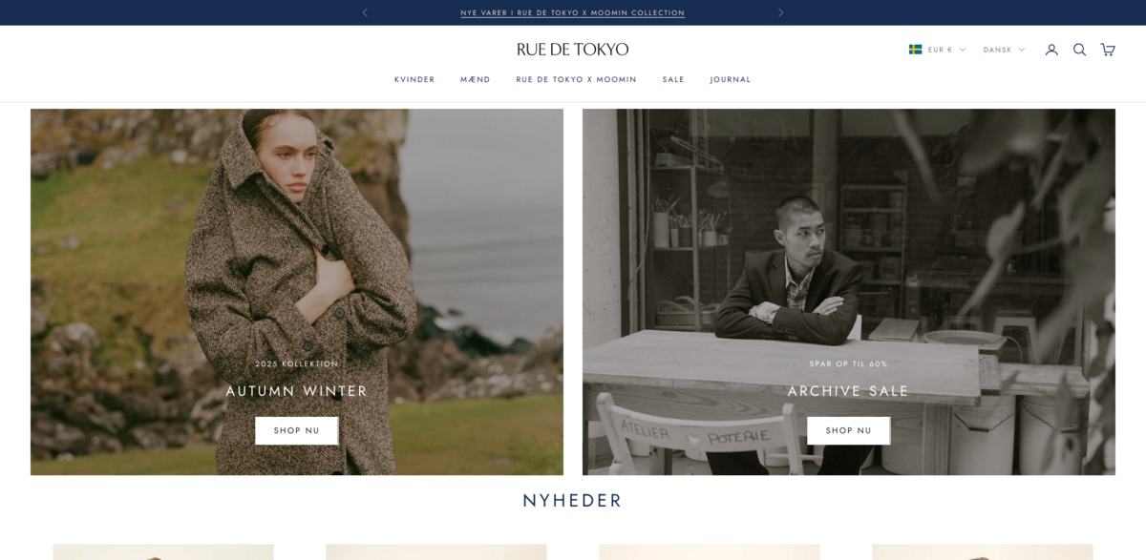The width and height of the screenshot is (1146, 560).
Task: Show next announcement with right arrow
Action: click(780, 12)
